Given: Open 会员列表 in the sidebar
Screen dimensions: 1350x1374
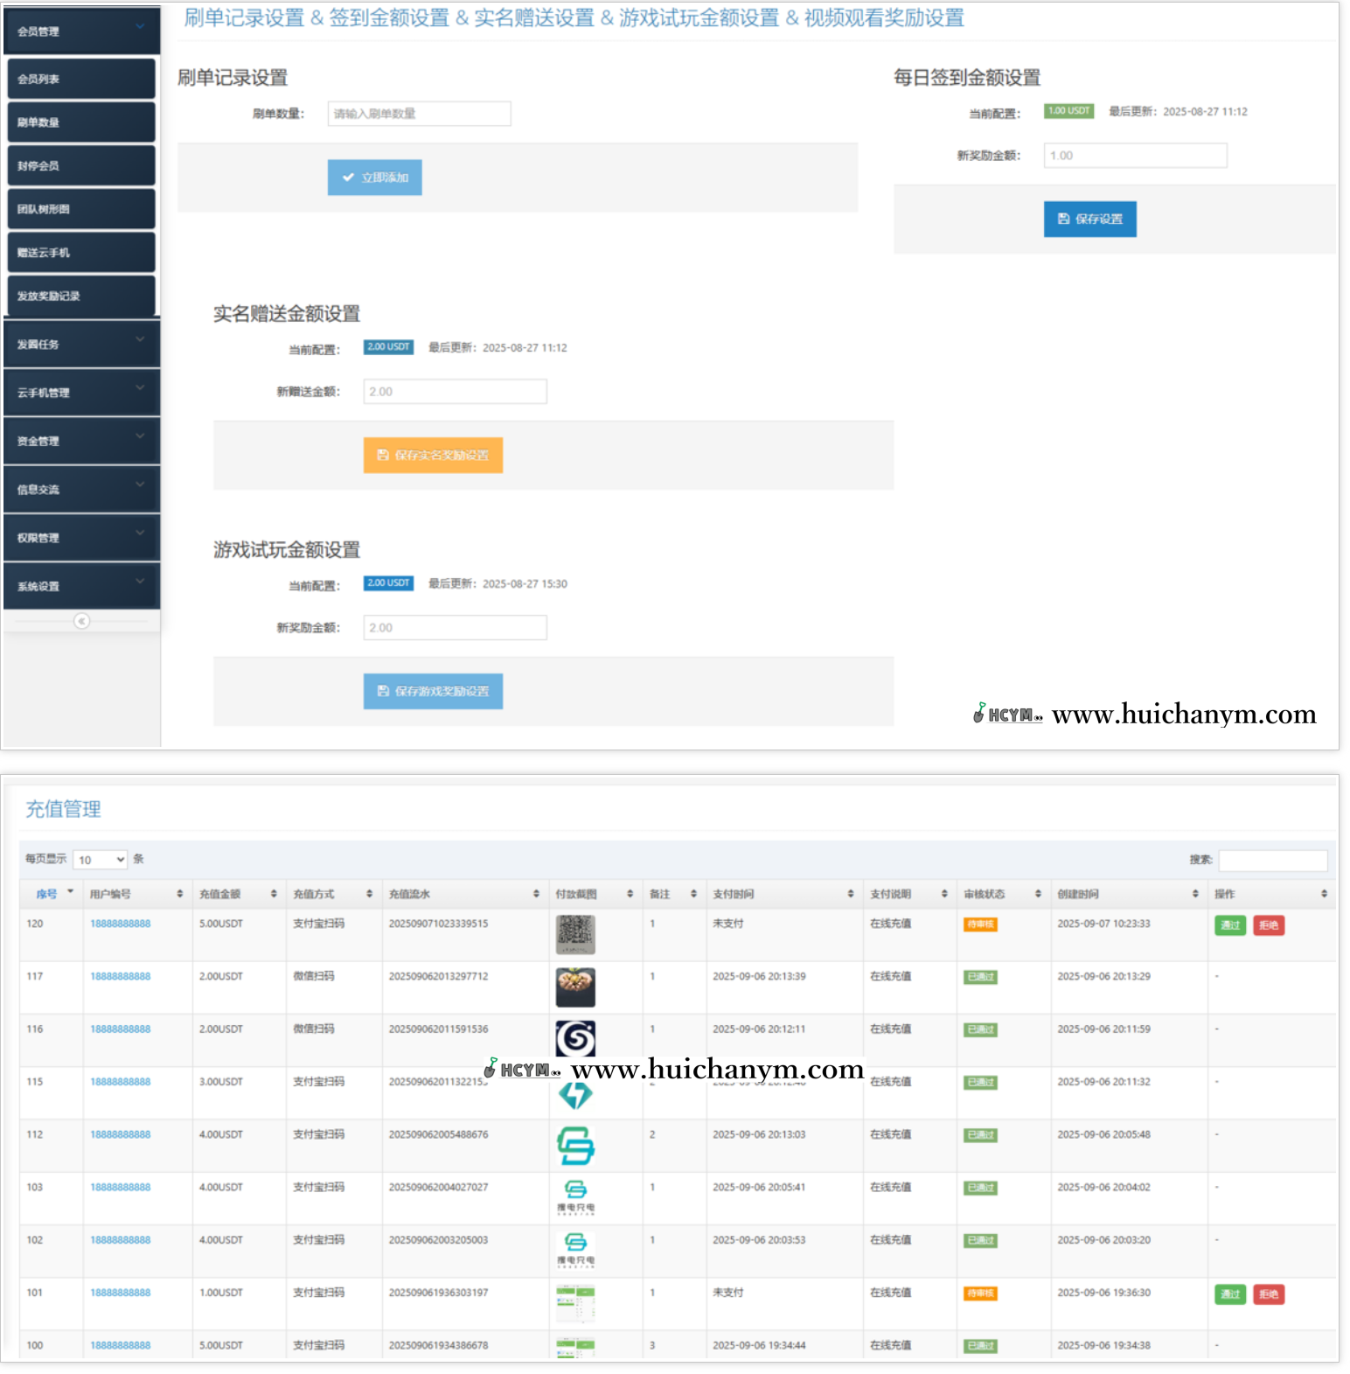Looking at the screenshot, I should coord(81,79).
